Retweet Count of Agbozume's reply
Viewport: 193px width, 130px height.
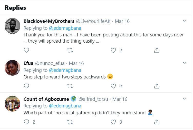[x=70, y=122]
